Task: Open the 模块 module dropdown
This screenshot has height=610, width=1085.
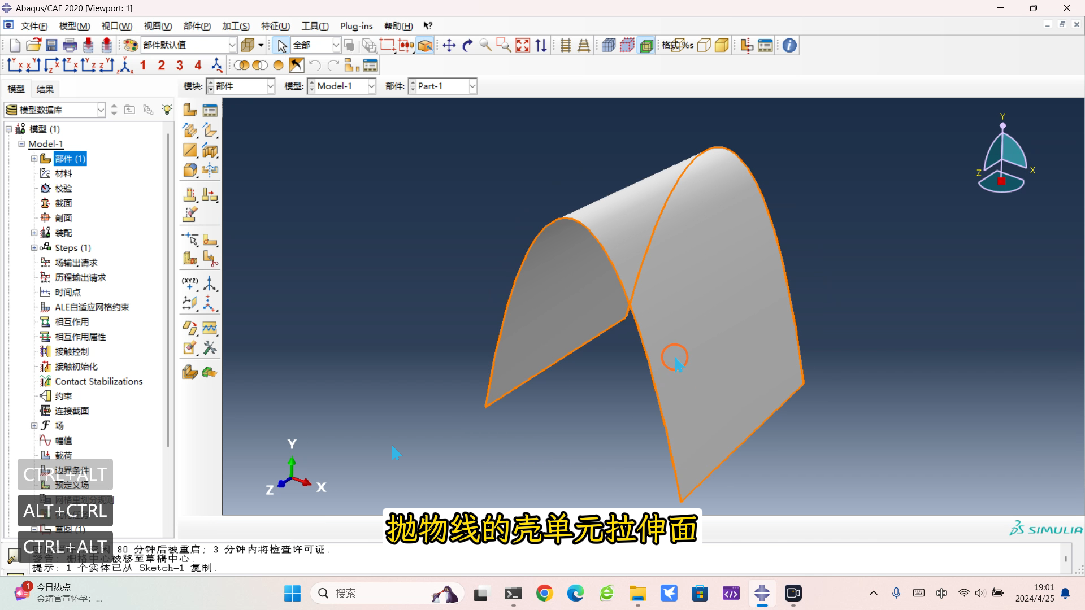Action: point(270,86)
